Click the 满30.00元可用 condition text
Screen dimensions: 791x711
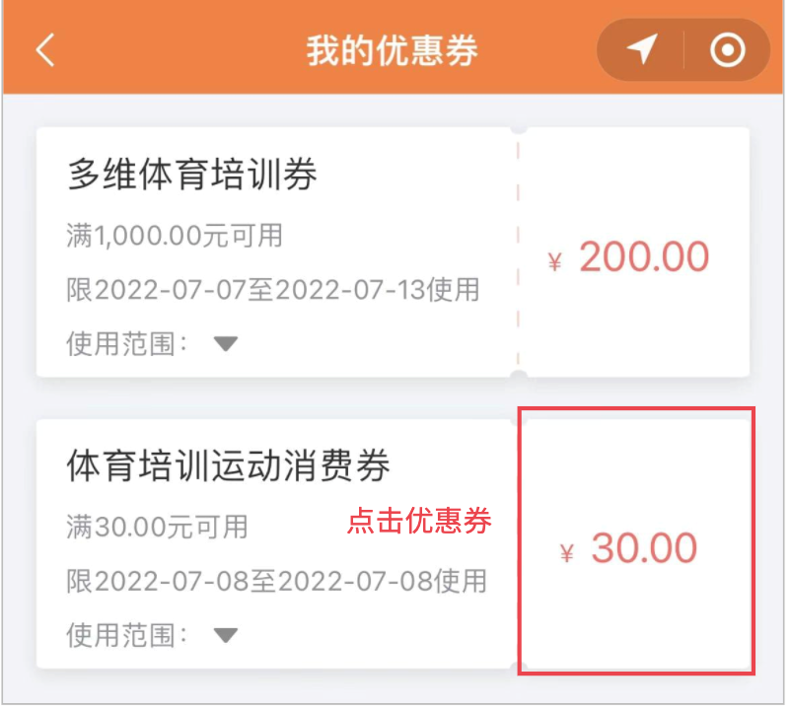(157, 527)
